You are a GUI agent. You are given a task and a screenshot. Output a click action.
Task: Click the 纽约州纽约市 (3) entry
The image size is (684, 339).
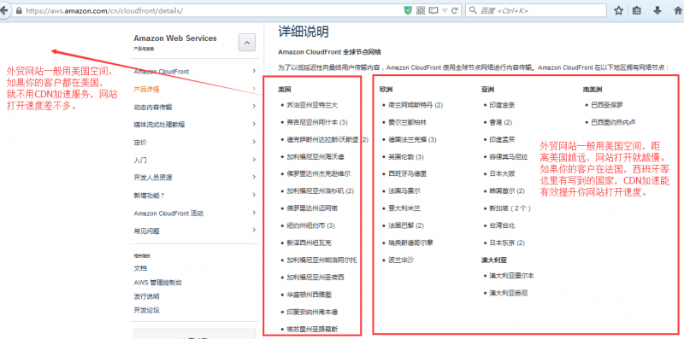point(310,225)
